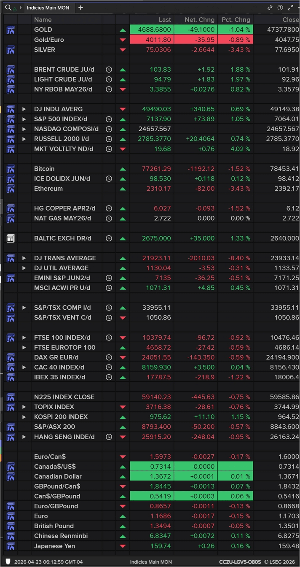Viewport: 300px width, 567px height.
Task: Maximize panel with the expand arrows icon
Action: coord(290,8)
